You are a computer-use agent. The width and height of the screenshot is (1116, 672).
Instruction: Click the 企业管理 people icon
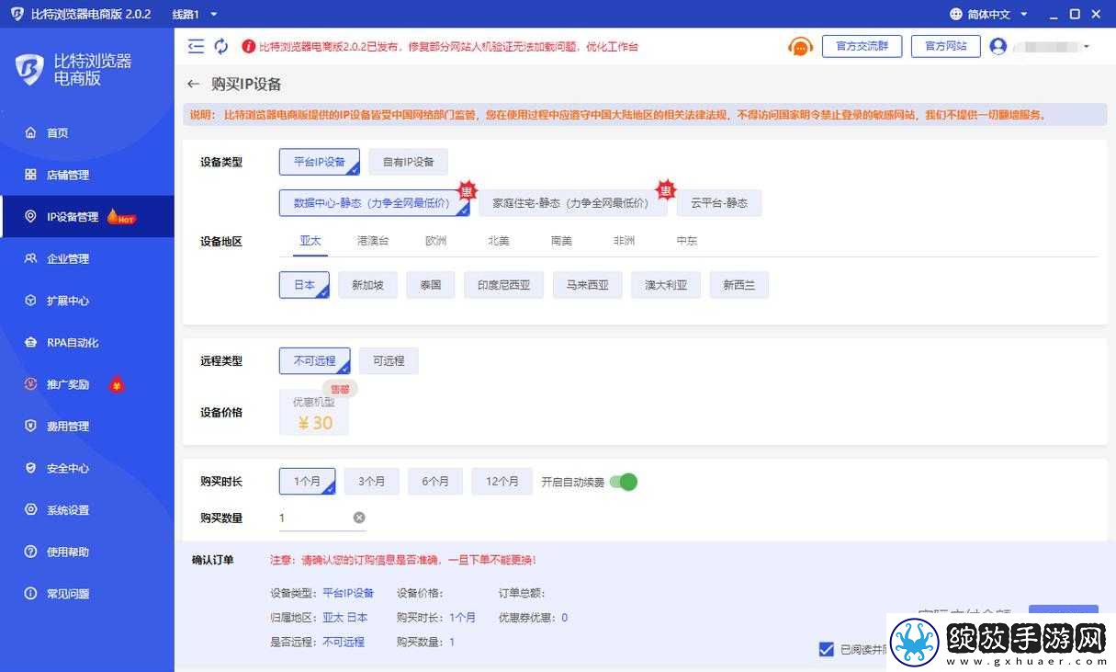point(31,258)
